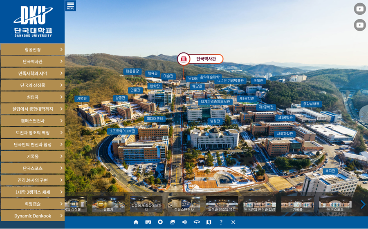Open 설립에서 종합대학까지 panorama thumbnail

146,205
